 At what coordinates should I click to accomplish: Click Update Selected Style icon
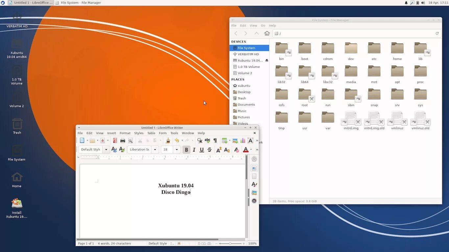click(114, 150)
